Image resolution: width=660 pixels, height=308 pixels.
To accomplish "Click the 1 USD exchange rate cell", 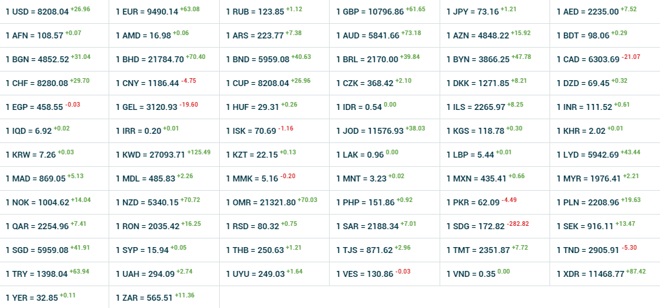I will 48,12.
